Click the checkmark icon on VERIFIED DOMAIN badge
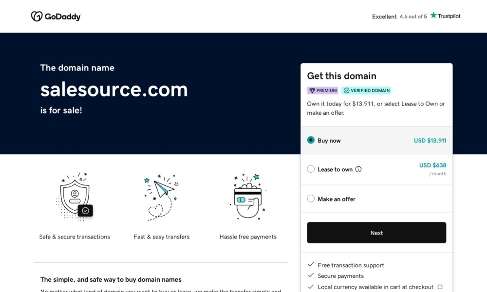487x292 pixels. pos(347,90)
